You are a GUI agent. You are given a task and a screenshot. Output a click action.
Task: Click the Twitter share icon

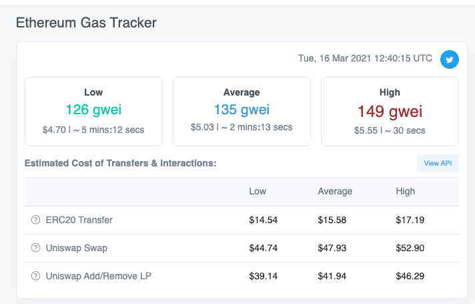click(x=449, y=59)
